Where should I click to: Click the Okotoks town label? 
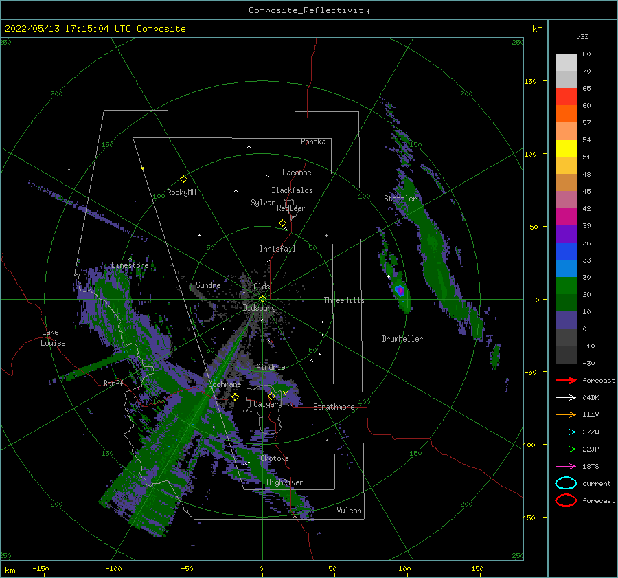275,458
